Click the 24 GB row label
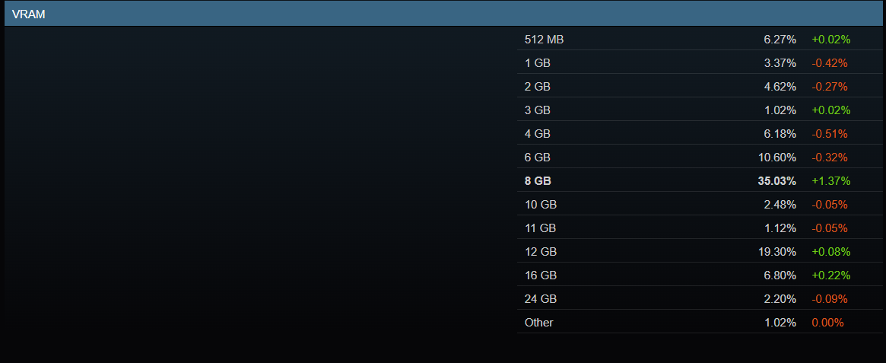 (540, 298)
